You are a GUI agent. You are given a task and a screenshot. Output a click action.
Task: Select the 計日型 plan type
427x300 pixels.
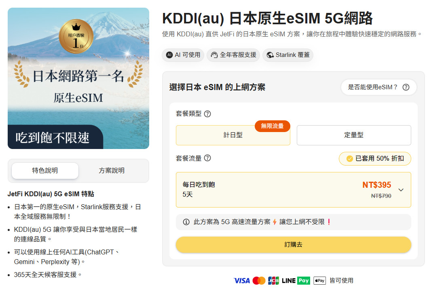coord(233,135)
